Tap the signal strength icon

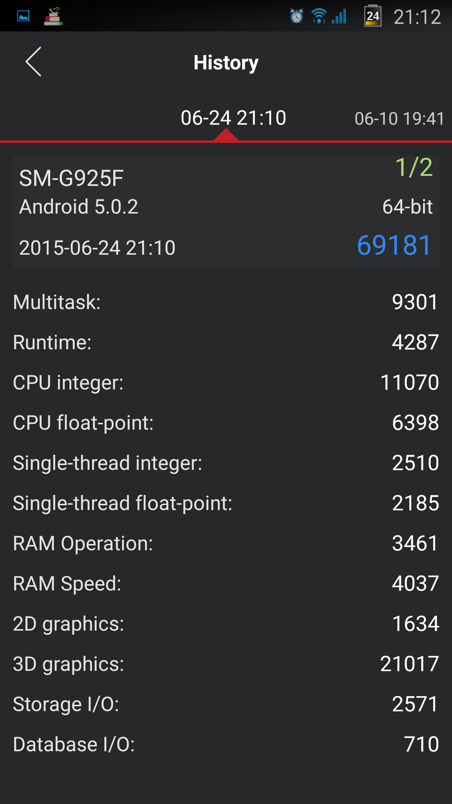339,16
